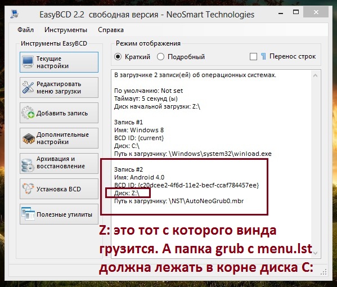Open the Добавить запись page
The width and height of the screenshot is (337, 287).
(59, 113)
